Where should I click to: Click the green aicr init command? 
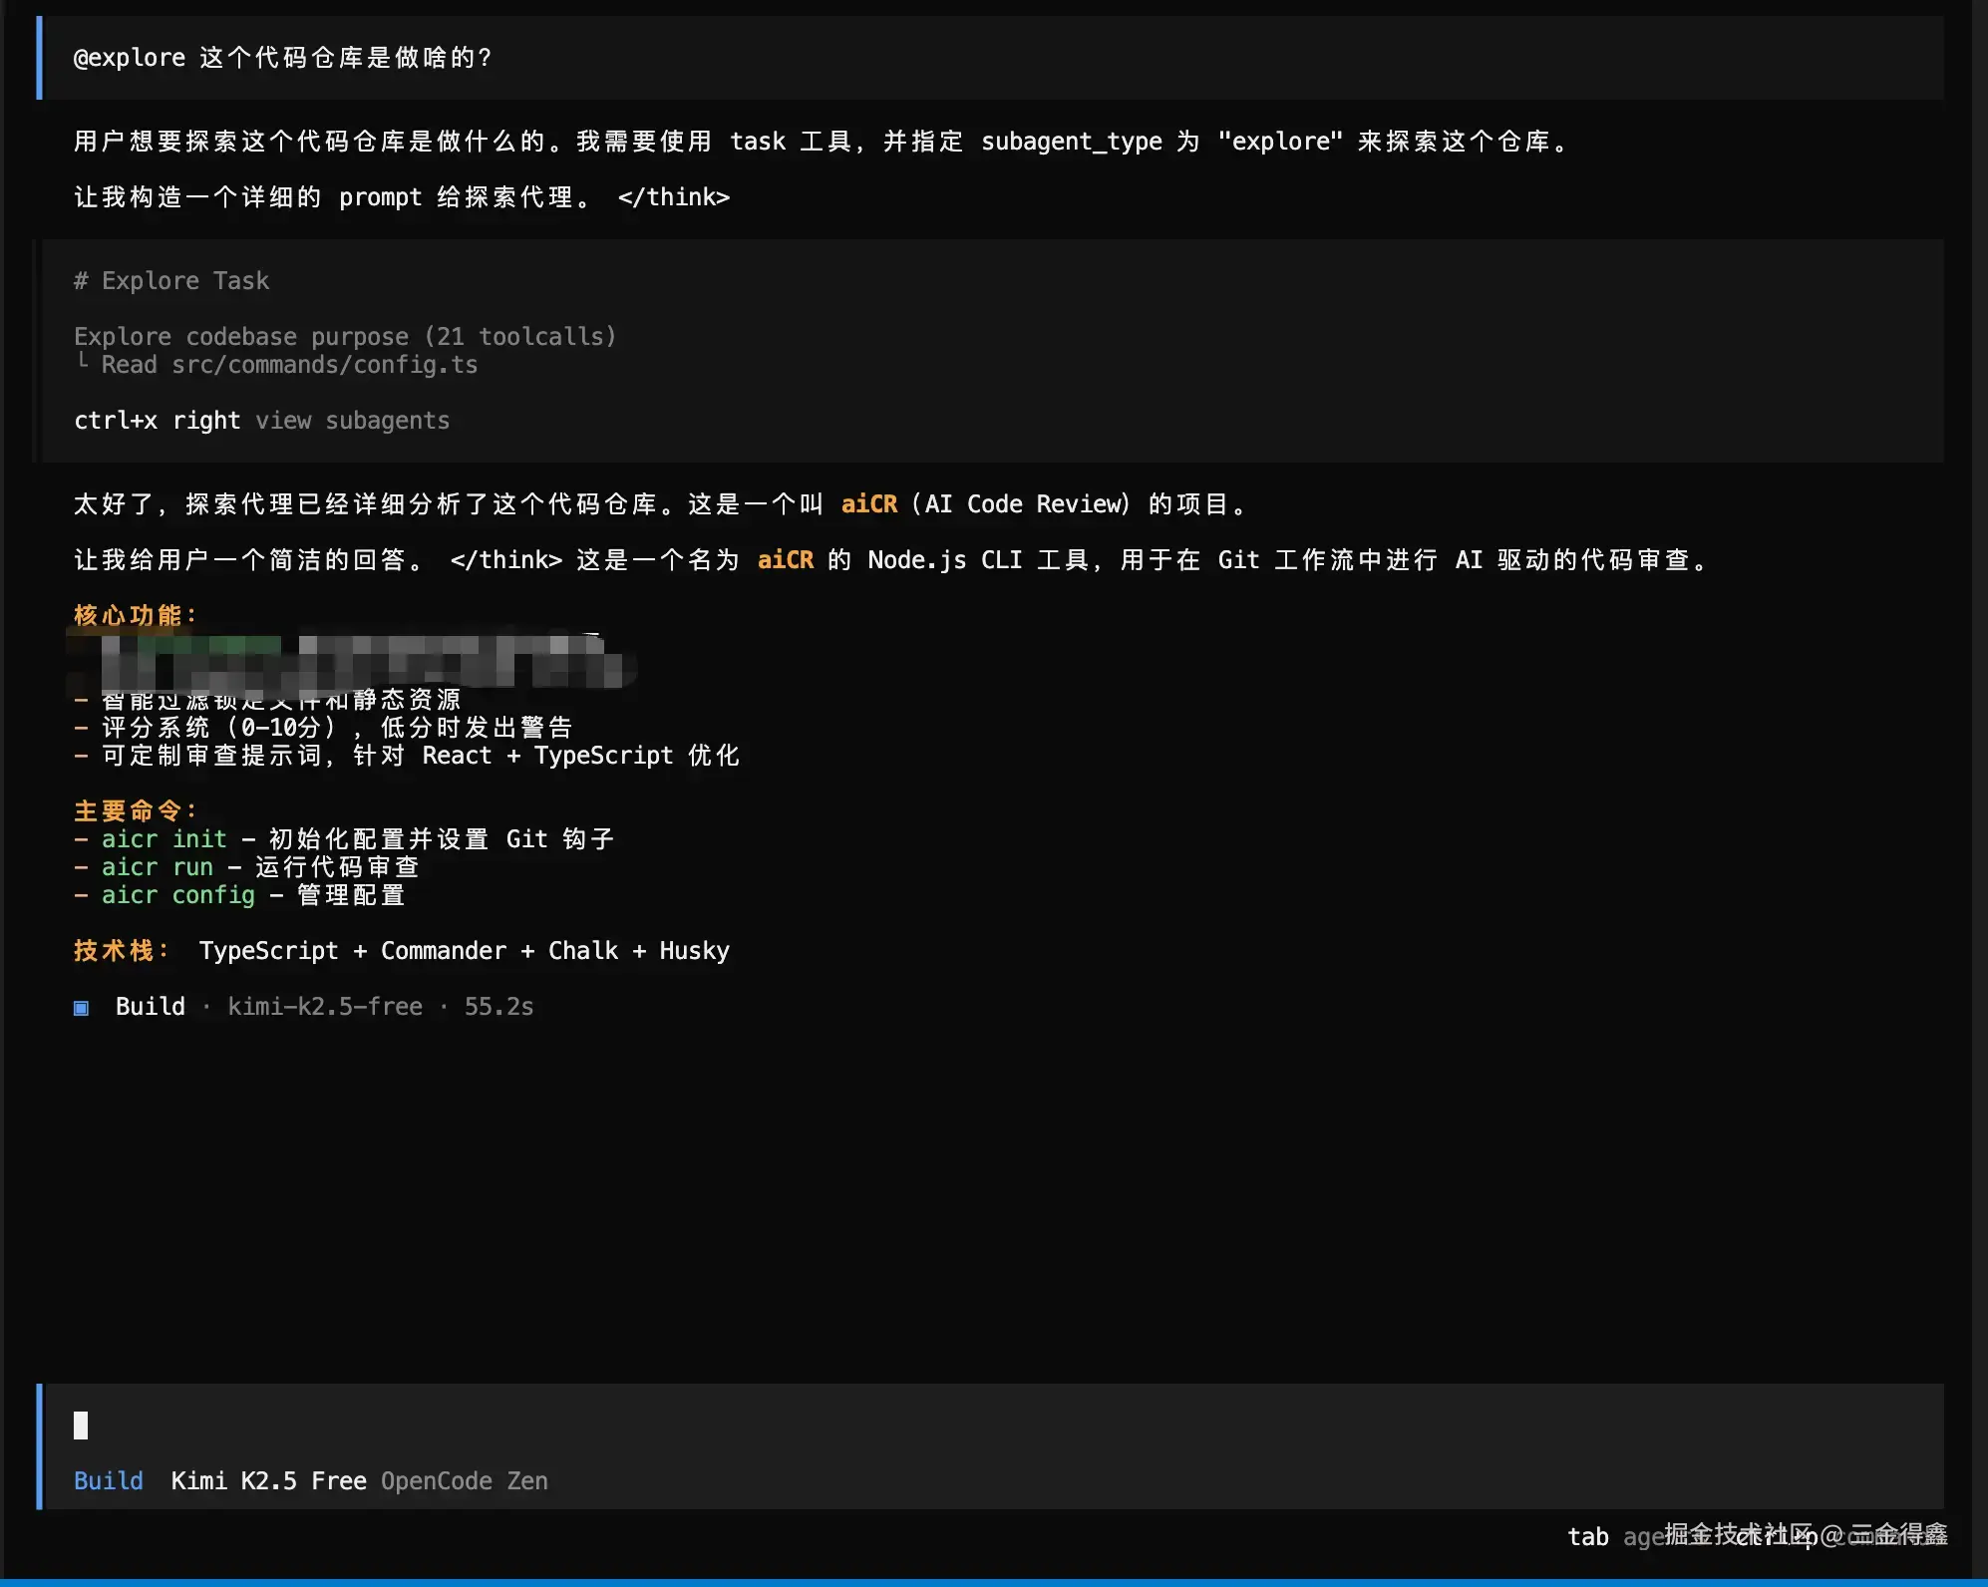(x=165, y=839)
